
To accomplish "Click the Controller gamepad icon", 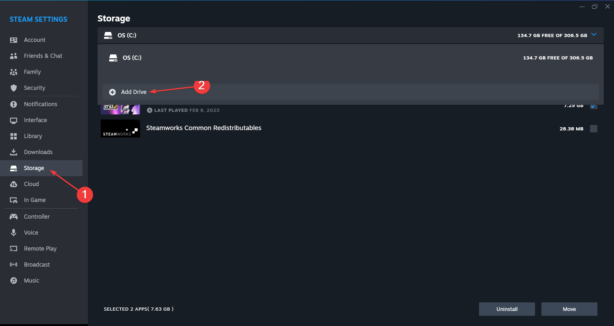I will tap(13, 217).
